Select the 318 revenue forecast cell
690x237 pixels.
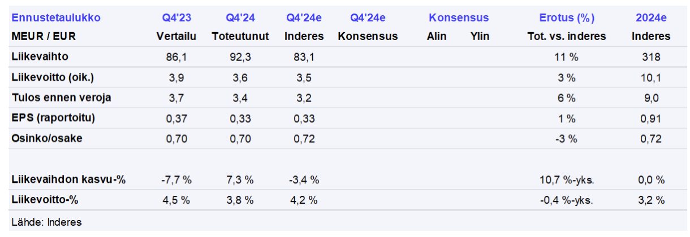[651, 57]
